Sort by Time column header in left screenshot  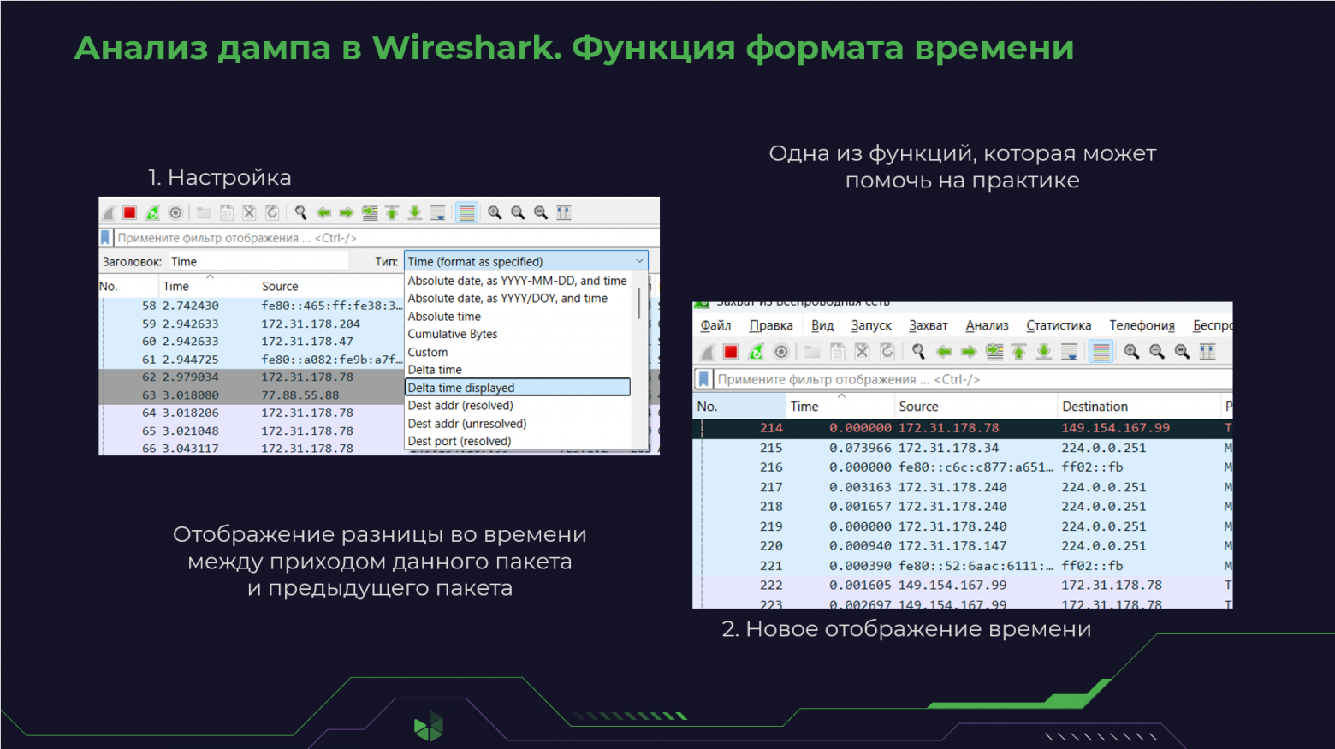point(209,287)
